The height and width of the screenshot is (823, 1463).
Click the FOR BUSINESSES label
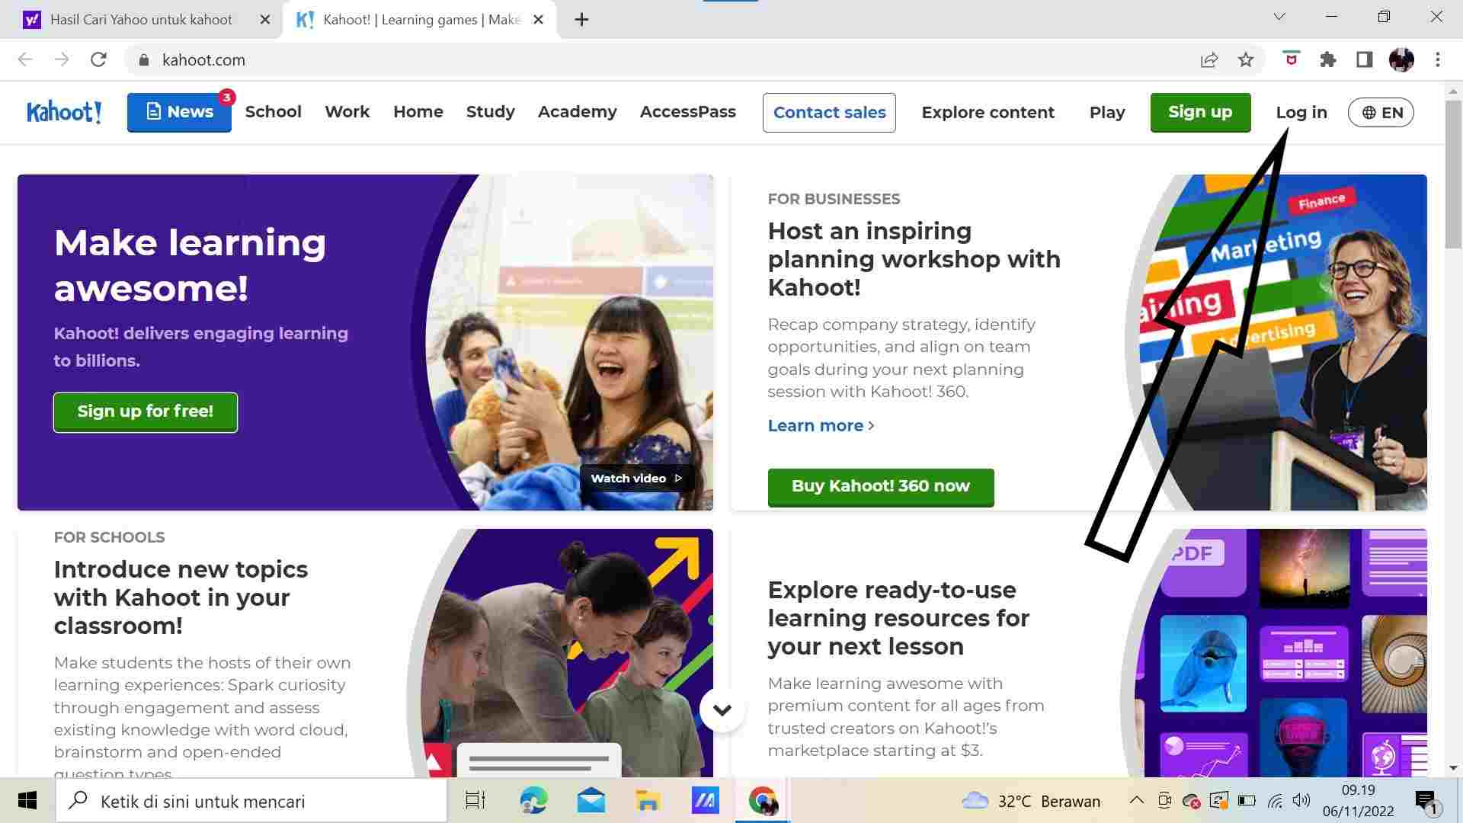834,199
